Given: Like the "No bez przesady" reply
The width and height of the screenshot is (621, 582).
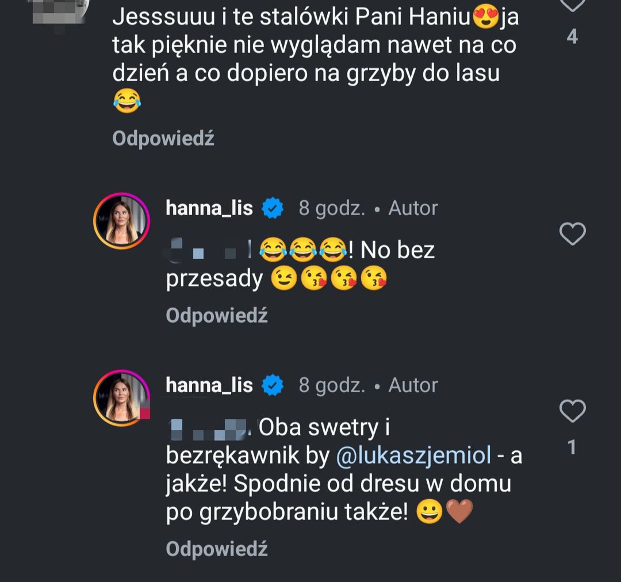Looking at the screenshot, I should 572,234.
